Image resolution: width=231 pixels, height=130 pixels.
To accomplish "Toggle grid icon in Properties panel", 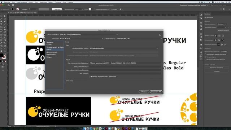I will [219, 36].
